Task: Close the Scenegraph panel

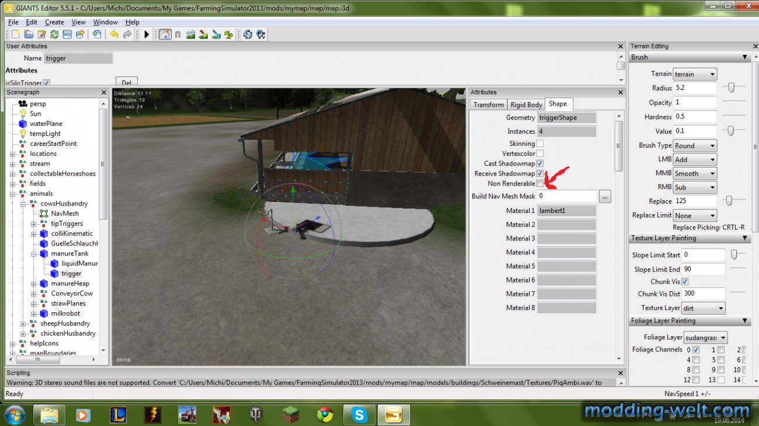Action: 103,92
